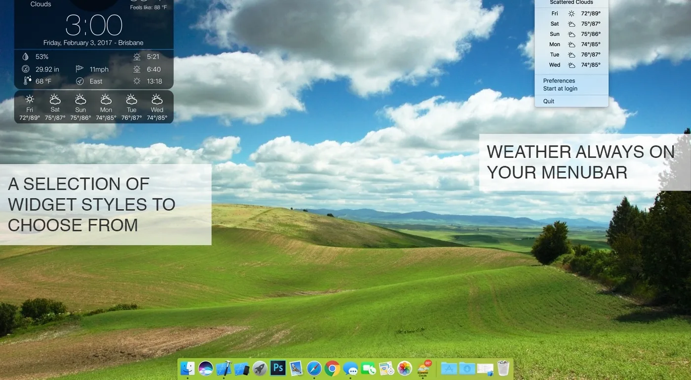Viewport: 691px width, 380px height.
Task: Click the day length sun icon beside 13:18
Action: click(137, 81)
